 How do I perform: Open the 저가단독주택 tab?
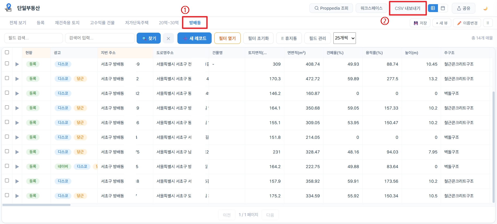(137, 23)
